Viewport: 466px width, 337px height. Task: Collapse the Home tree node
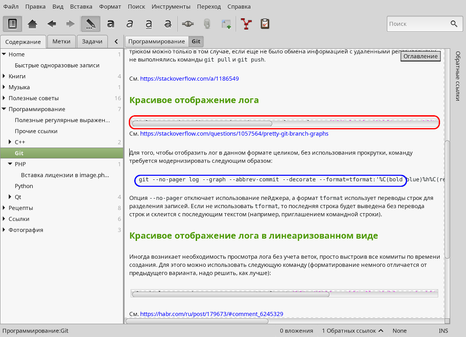4,54
